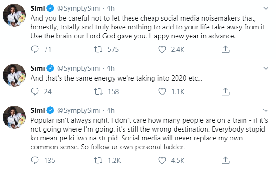Share the 'Happy new year in advance' tweet

click(x=225, y=49)
